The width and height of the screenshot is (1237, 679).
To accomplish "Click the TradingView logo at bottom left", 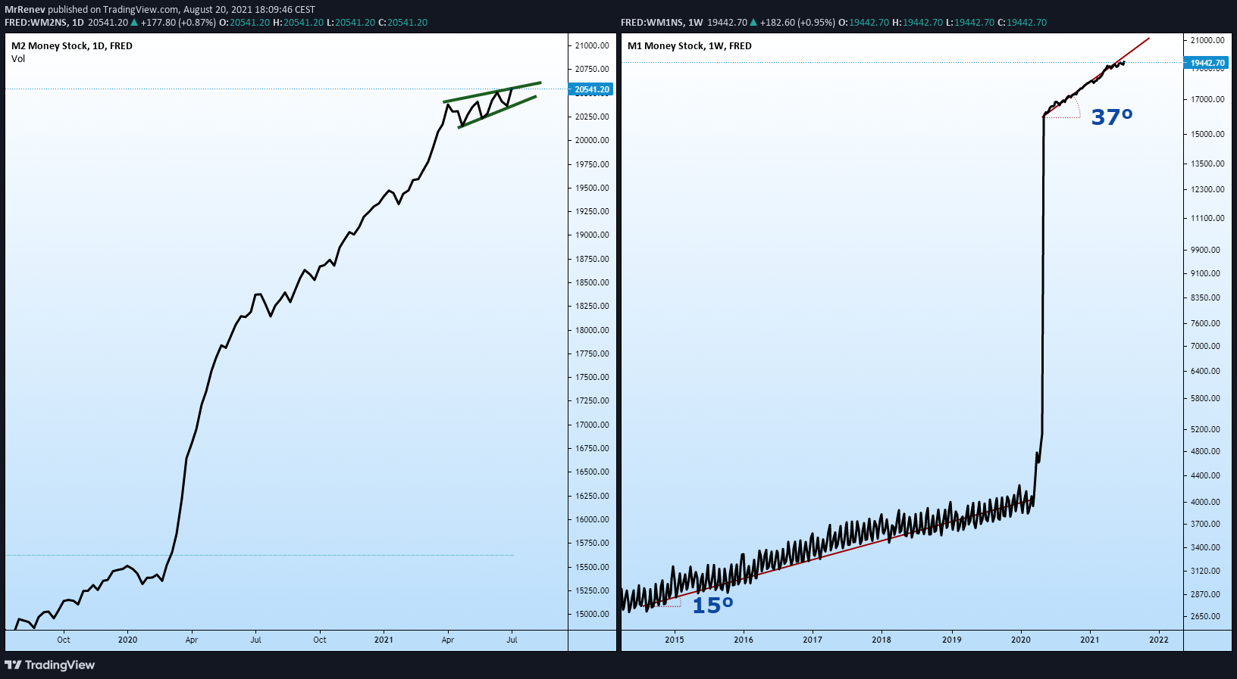I will (x=50, y=665).
